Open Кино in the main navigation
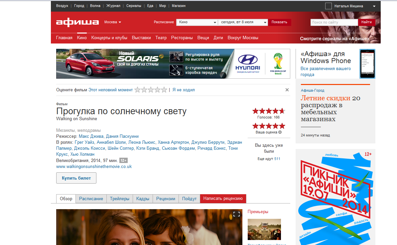 click(82, 38)
